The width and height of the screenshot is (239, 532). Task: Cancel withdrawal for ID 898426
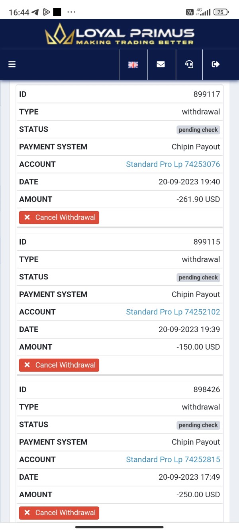click(59, 513)
